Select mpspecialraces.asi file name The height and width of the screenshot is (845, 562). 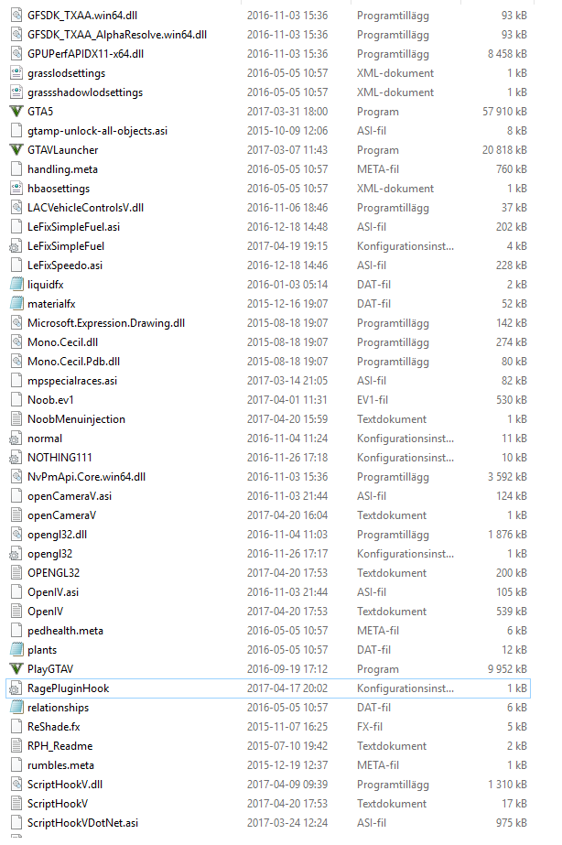(72, 381)
